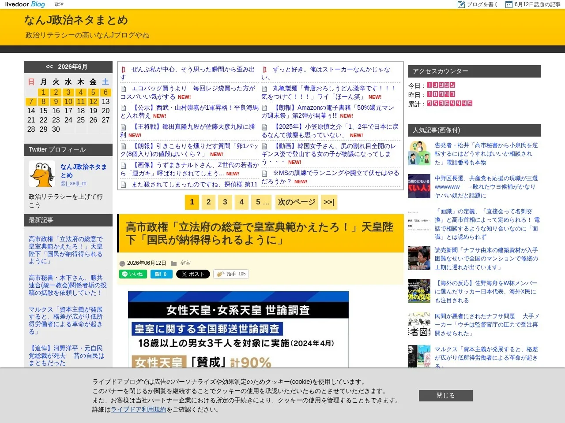Go to page 2 of articles
Viewport: 565px width, 423px height.
tap(208, 202)
